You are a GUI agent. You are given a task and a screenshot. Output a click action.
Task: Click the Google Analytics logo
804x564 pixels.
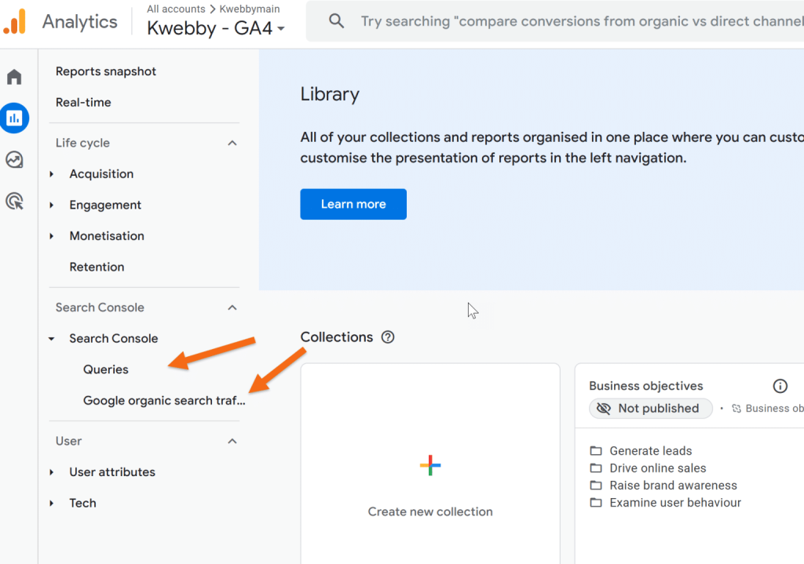coord(16,21)
